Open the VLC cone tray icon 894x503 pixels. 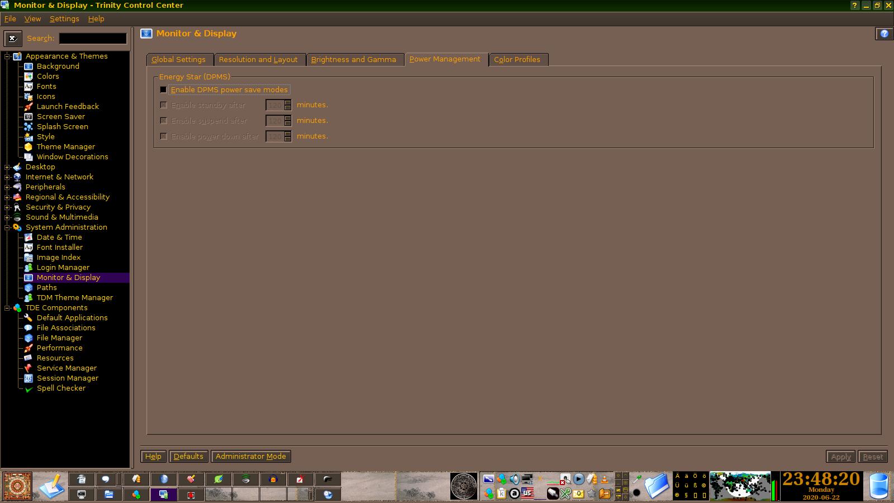coord(604,479)
